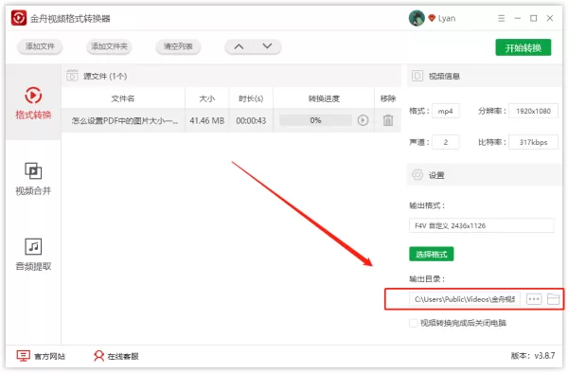Click the play button in file row
The width and height of the screenshot is (568, 373).
pyautogui.click(x=363, y=120)
